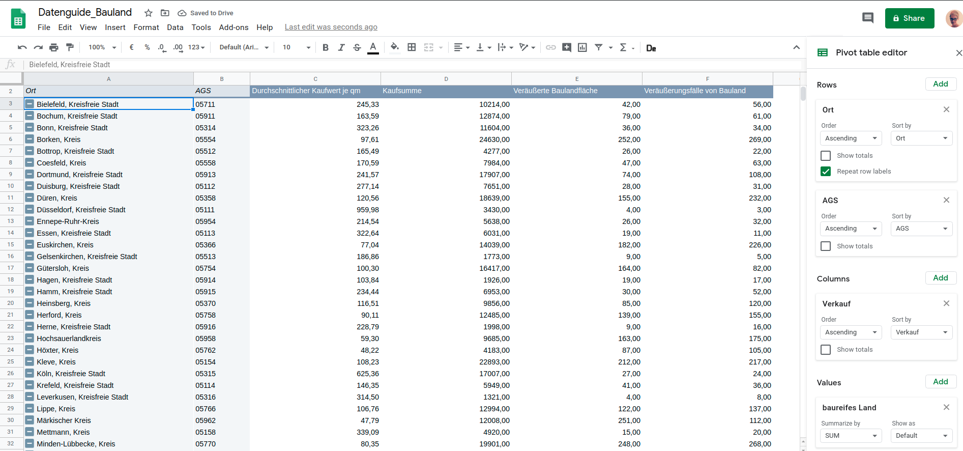The width and height of the screenshot is (963, 451).
Task: Click the undo arrow icon
Action: tap(22, 47)
